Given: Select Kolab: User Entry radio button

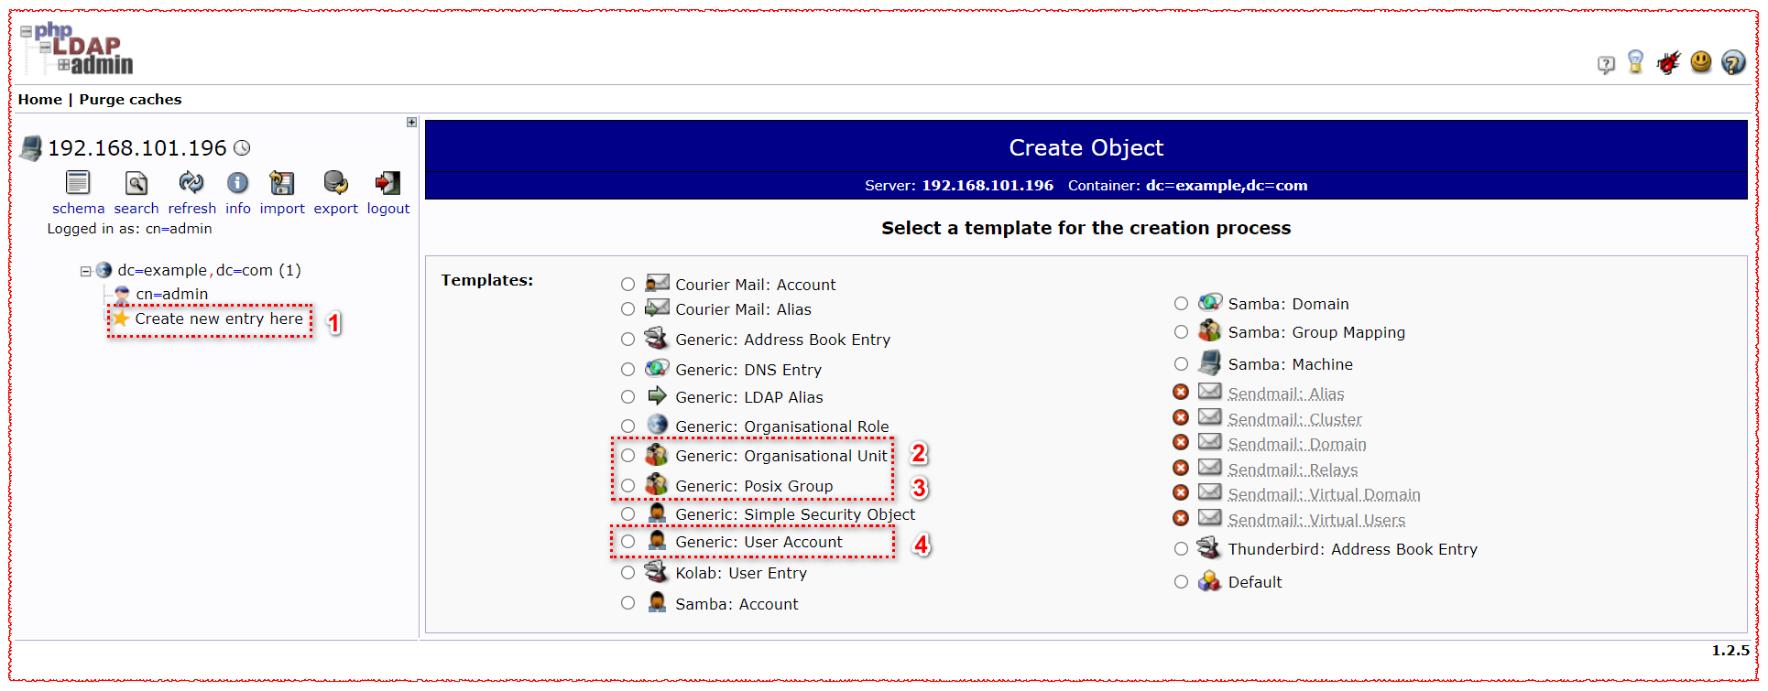Looking at the screenshot, I should tap(628, 573).
